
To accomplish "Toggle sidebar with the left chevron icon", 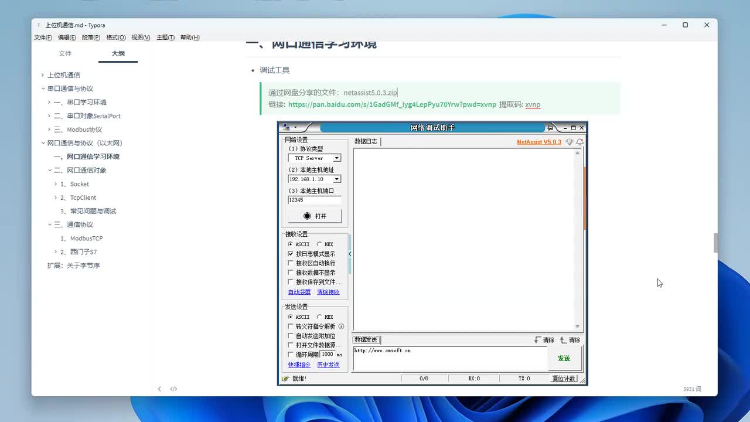I will click(159, 389).
